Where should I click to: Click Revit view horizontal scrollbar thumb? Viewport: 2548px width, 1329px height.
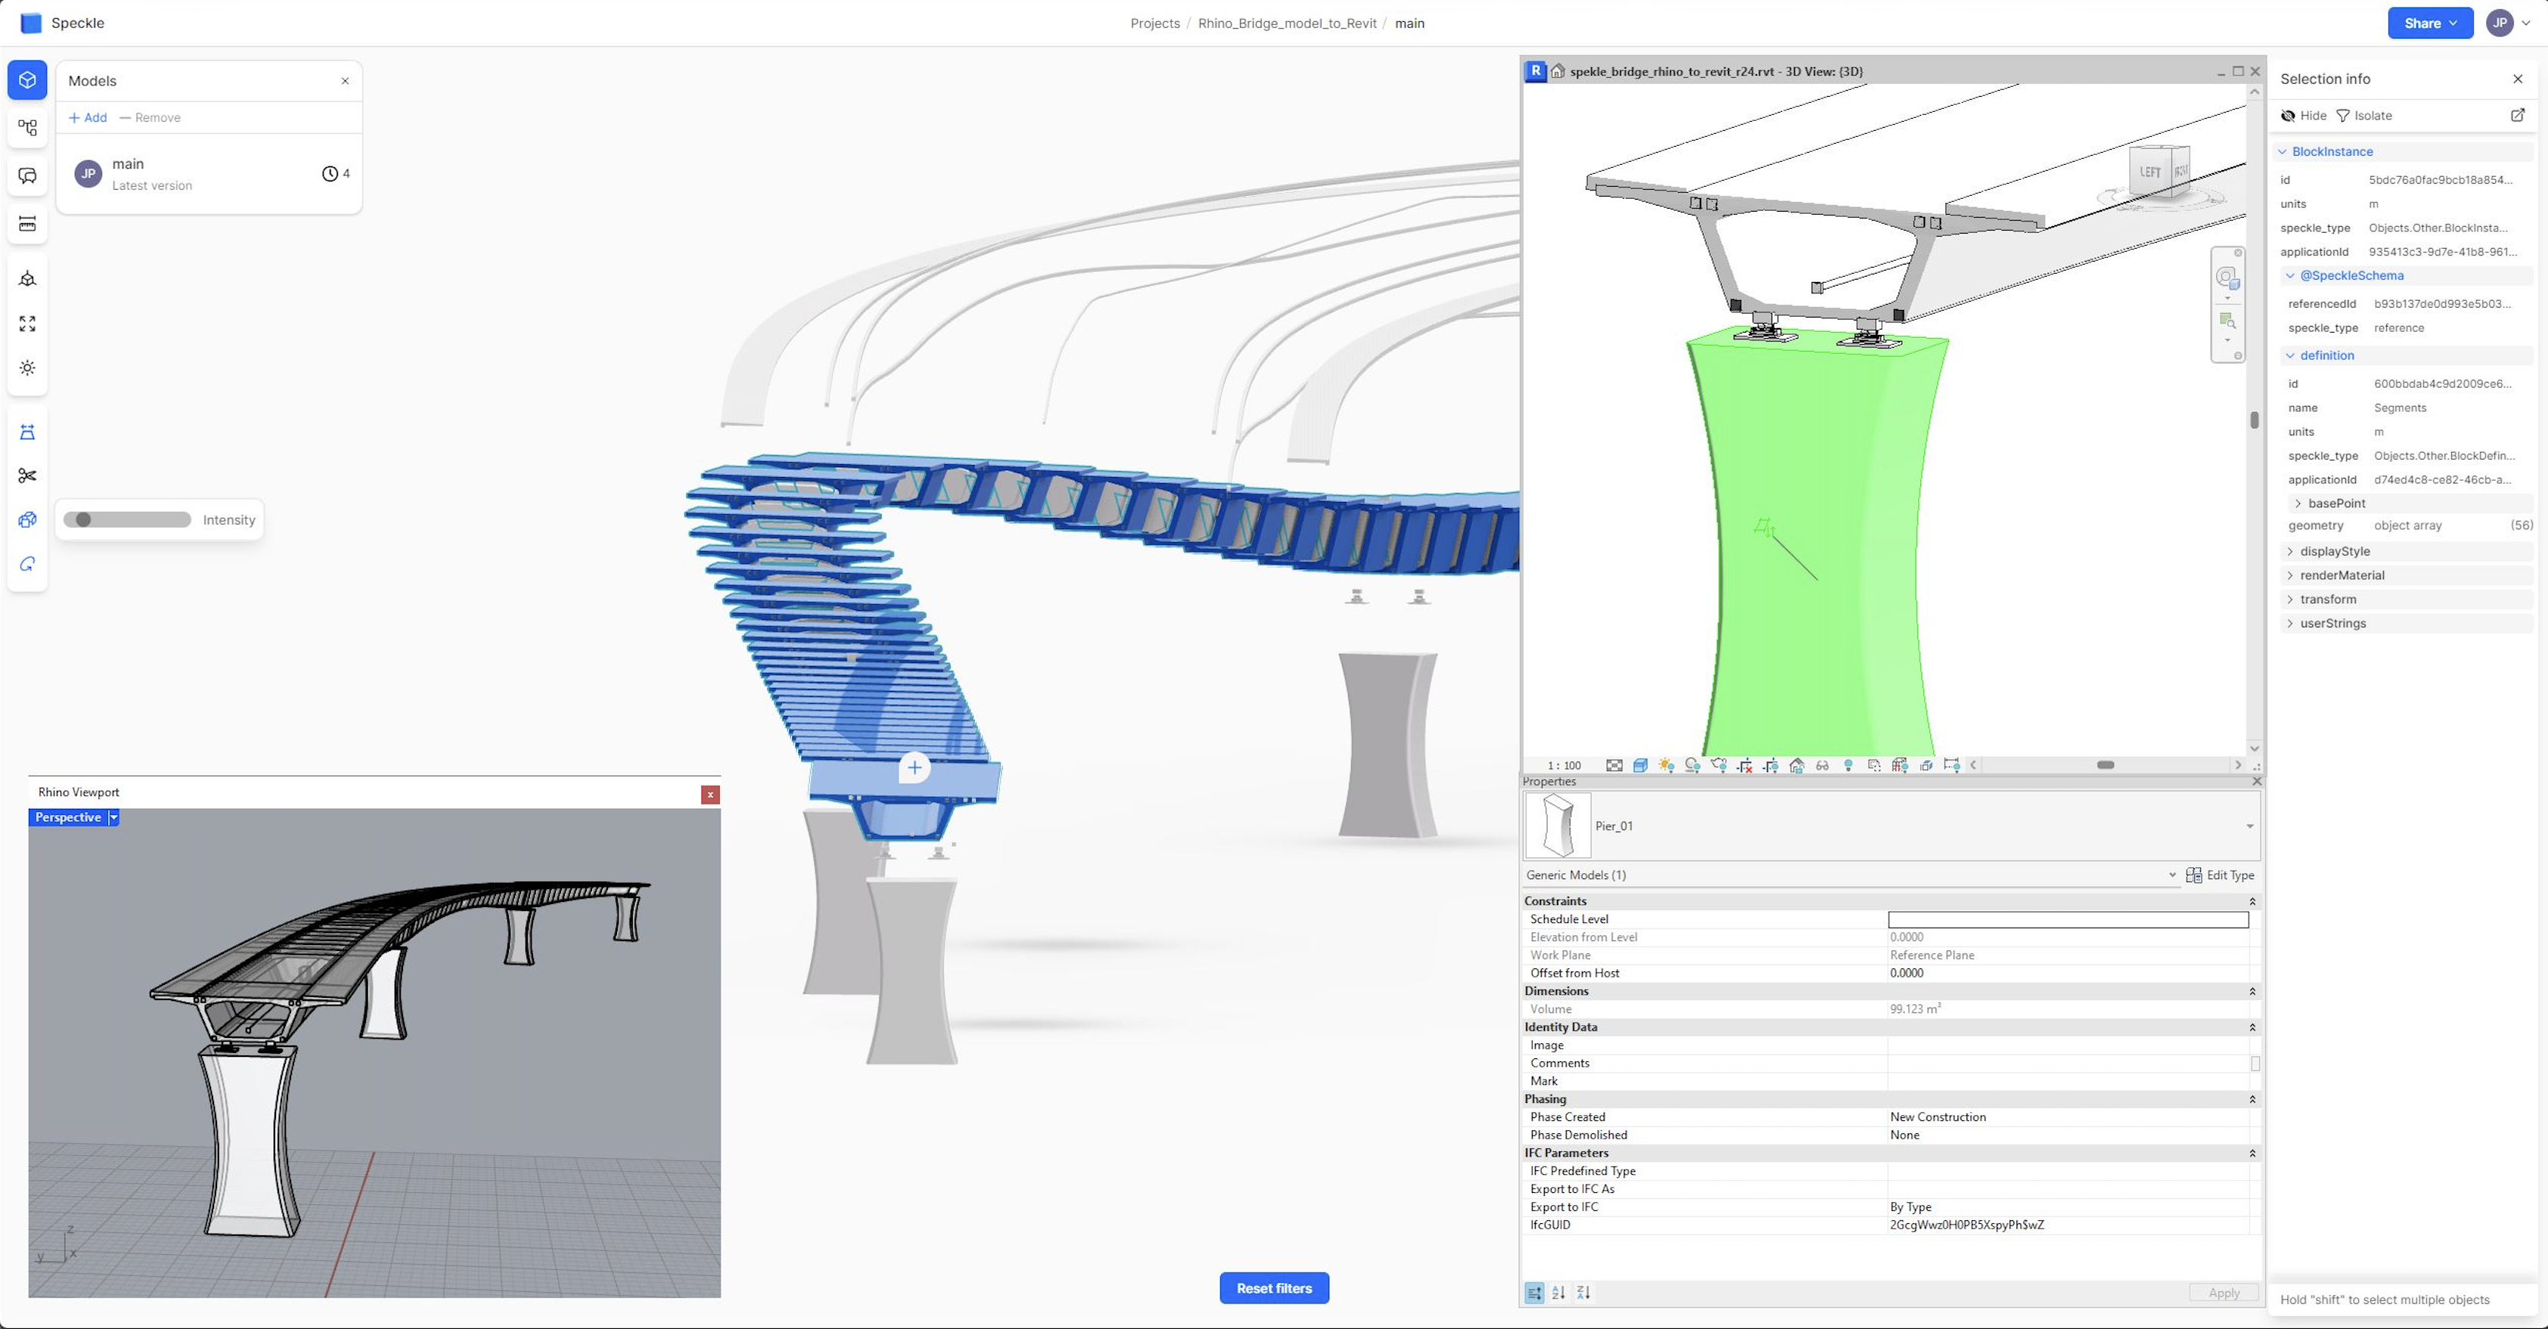pyautogui.click(x=2106, y=765)
